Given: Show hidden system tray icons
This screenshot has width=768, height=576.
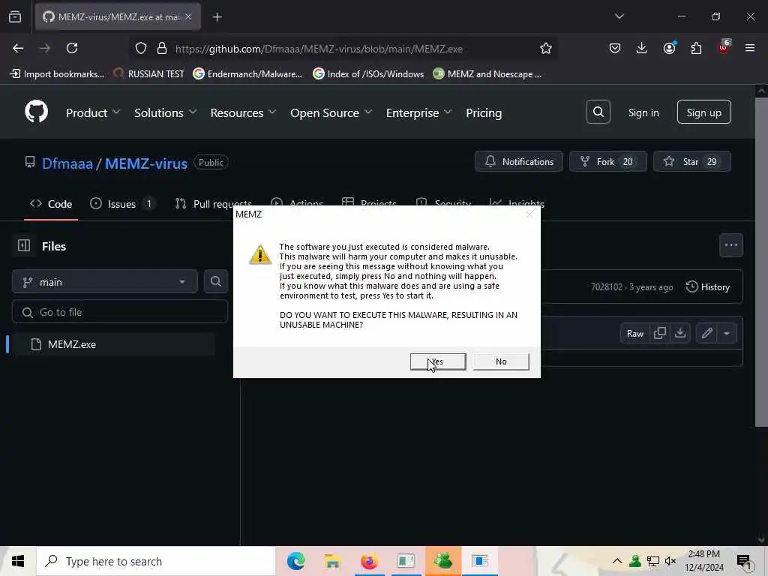Looking at the screenshot, I should pos(617,561).
